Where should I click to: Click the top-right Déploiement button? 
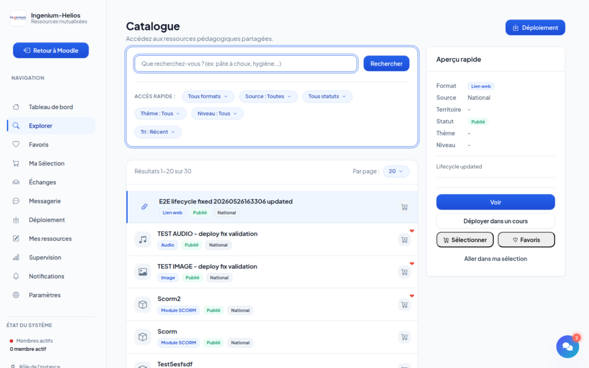[535, 28]
